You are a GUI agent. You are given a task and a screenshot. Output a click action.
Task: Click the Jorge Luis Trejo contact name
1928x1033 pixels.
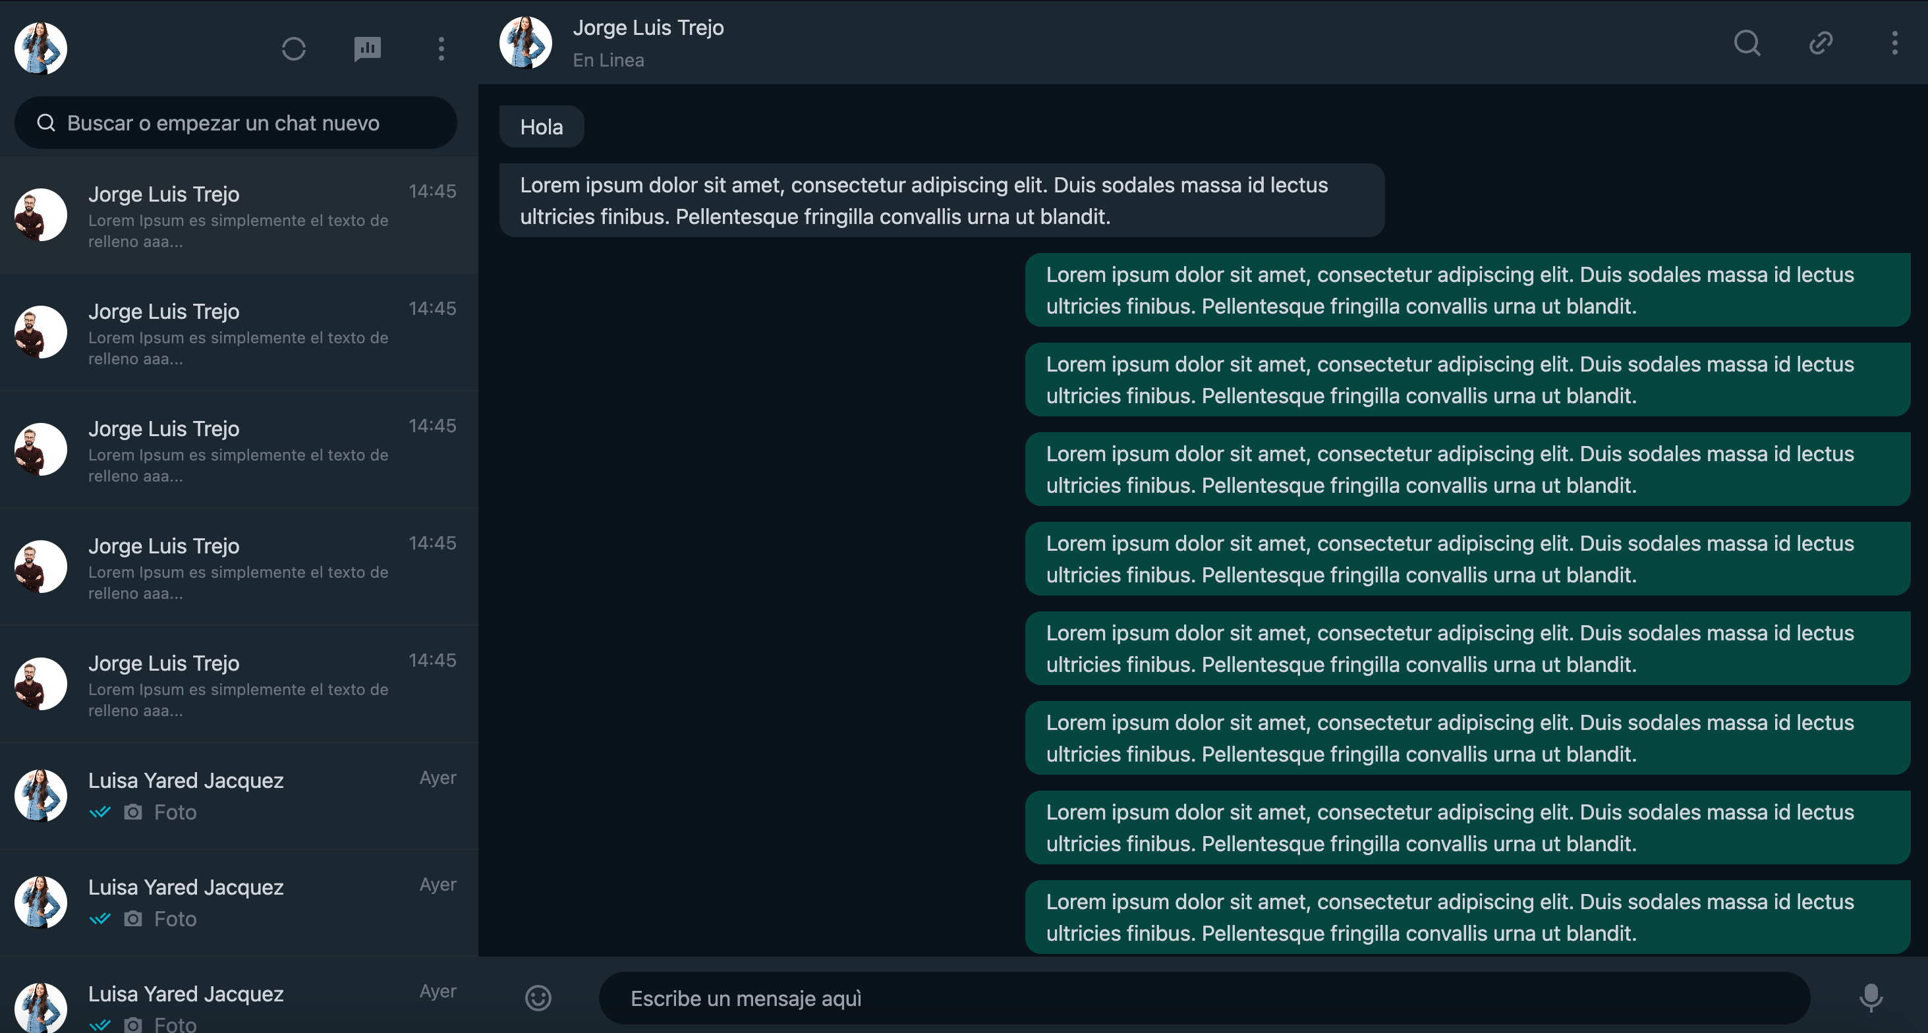pyautogui.click(x=648, y=28)
